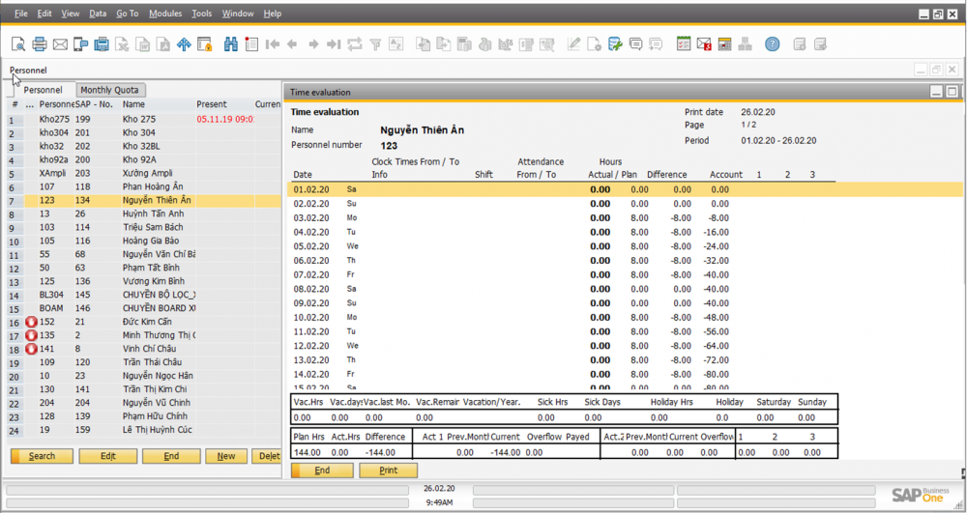Select personnel row Hoàng Gia Bảo
This screenshot has width=967, height=513.
[x=144, y=241]
